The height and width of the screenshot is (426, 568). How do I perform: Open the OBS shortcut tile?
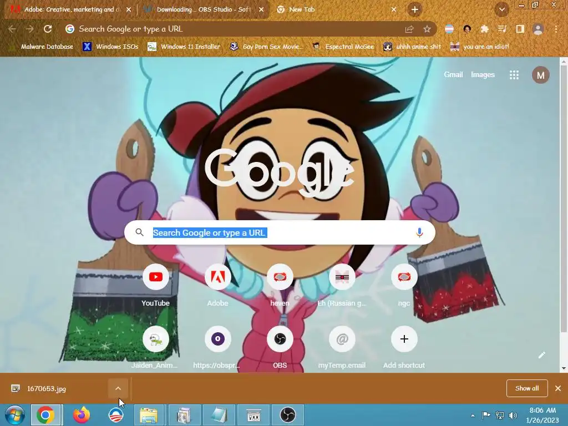pos(280,348)
